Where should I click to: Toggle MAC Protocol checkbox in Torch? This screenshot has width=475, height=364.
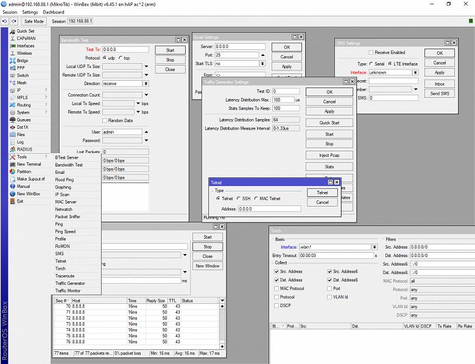coord(277,289)
